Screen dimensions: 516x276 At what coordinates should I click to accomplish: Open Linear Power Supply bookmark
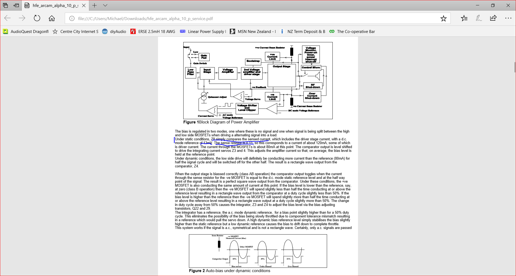[203, 31]
